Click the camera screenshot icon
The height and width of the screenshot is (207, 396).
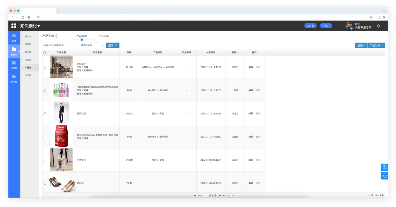pyautogui.click(x=371, y=17)
